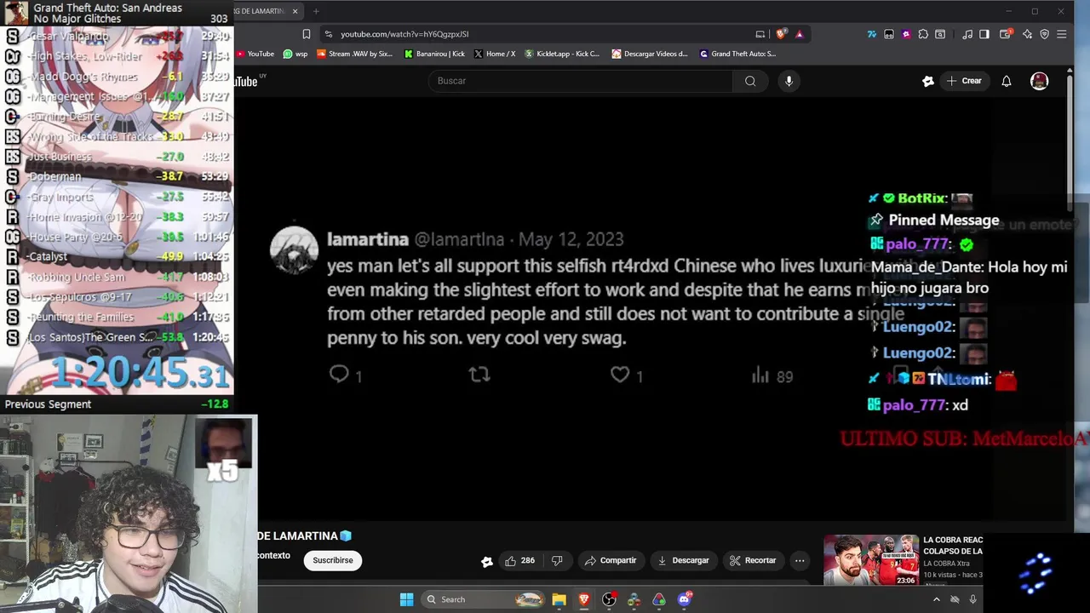Screen dimensions: 1090x613
Task: Click the tweet heart like icon
Action: tap(620, 374)
